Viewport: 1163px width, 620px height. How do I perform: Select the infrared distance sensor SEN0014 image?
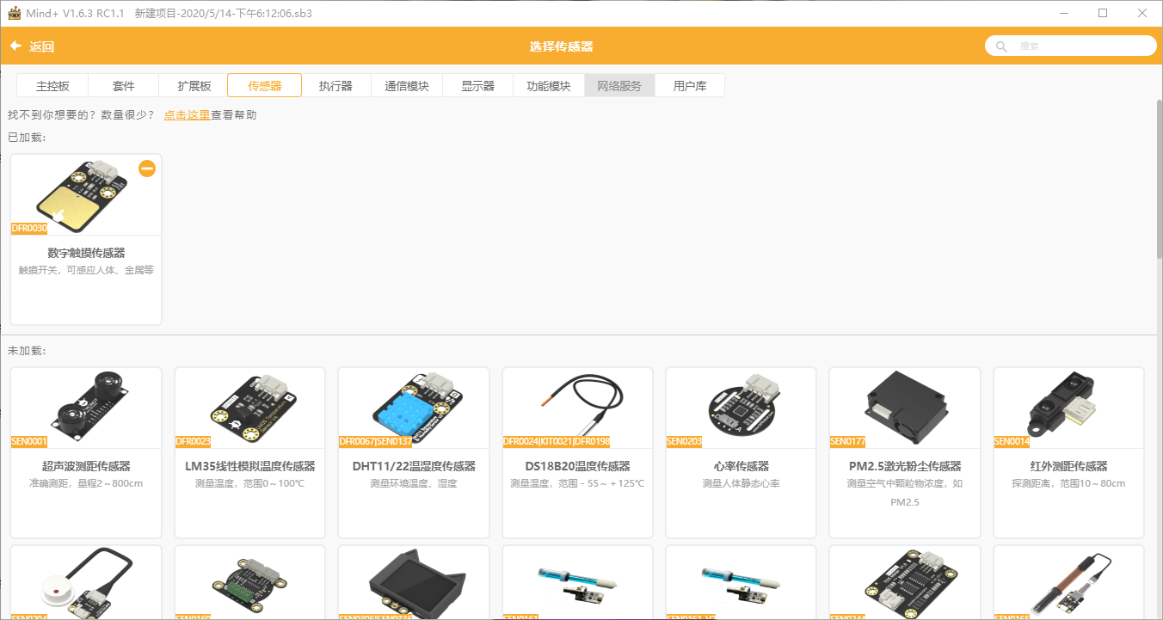1069,408
